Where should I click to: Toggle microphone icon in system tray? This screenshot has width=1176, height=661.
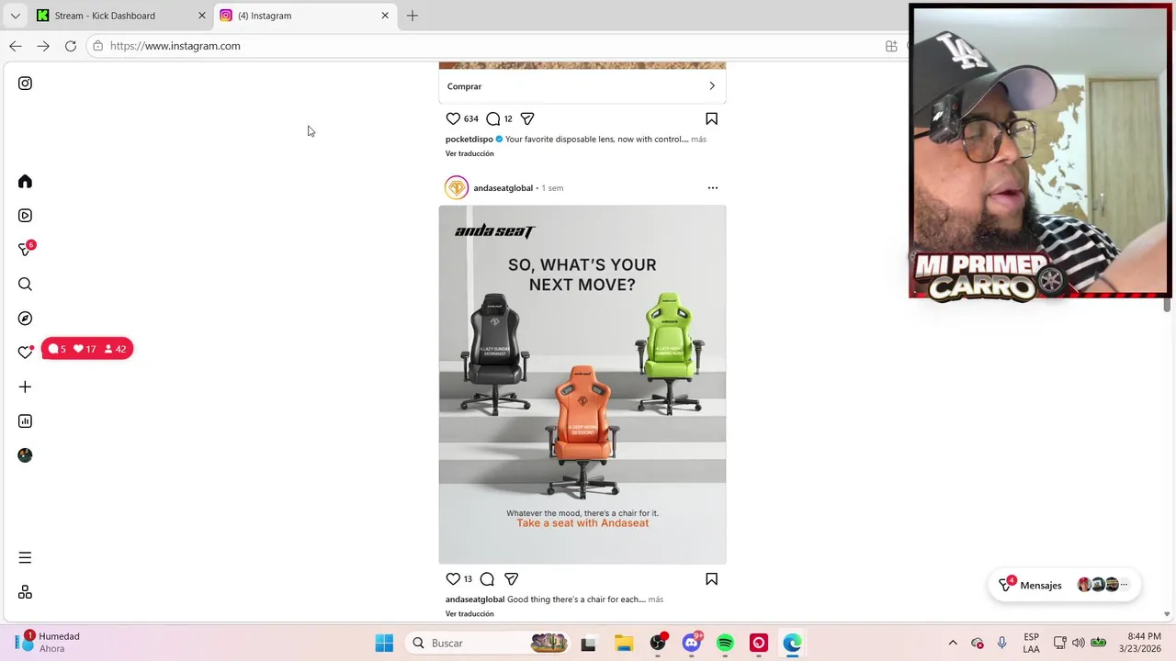click(1002, 643)
